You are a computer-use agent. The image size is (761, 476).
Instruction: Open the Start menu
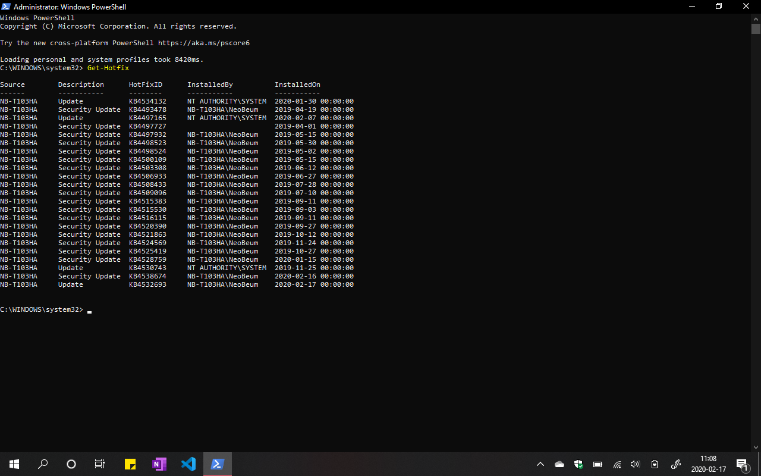(x=14, y=464)
